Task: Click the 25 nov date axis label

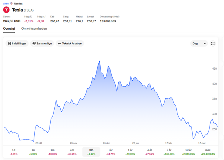Action: pyautogui.click(x=74, y=143)
